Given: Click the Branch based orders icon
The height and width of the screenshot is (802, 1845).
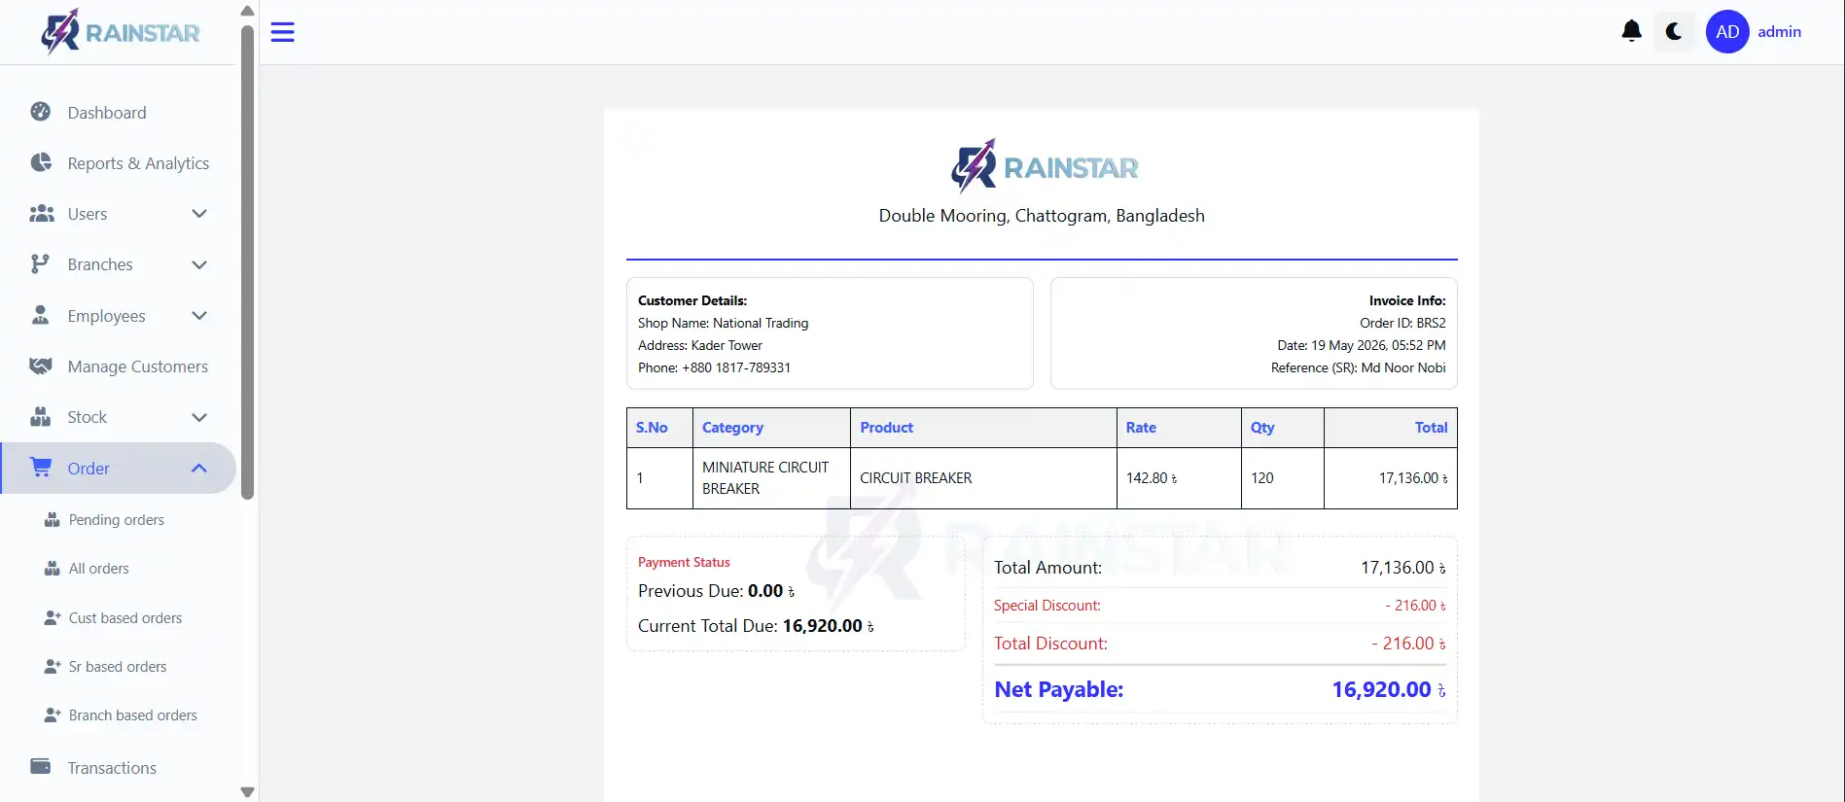Looking at the screenshot, I should [53, 715].
